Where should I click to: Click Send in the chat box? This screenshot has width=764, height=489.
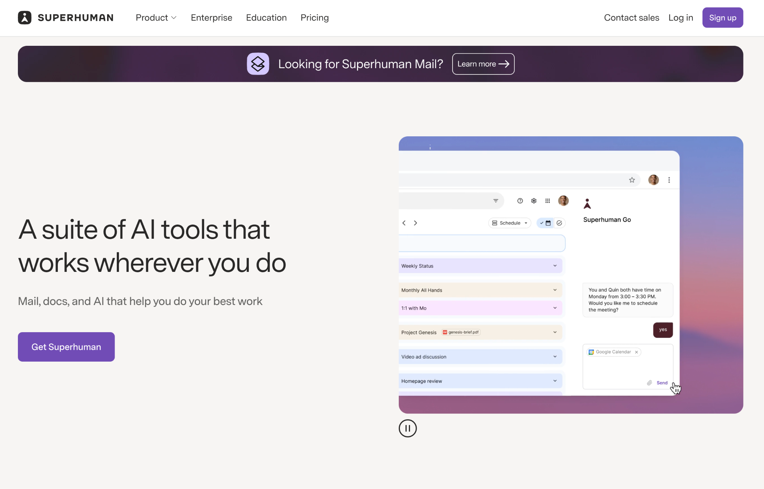(x=662, y=382)
